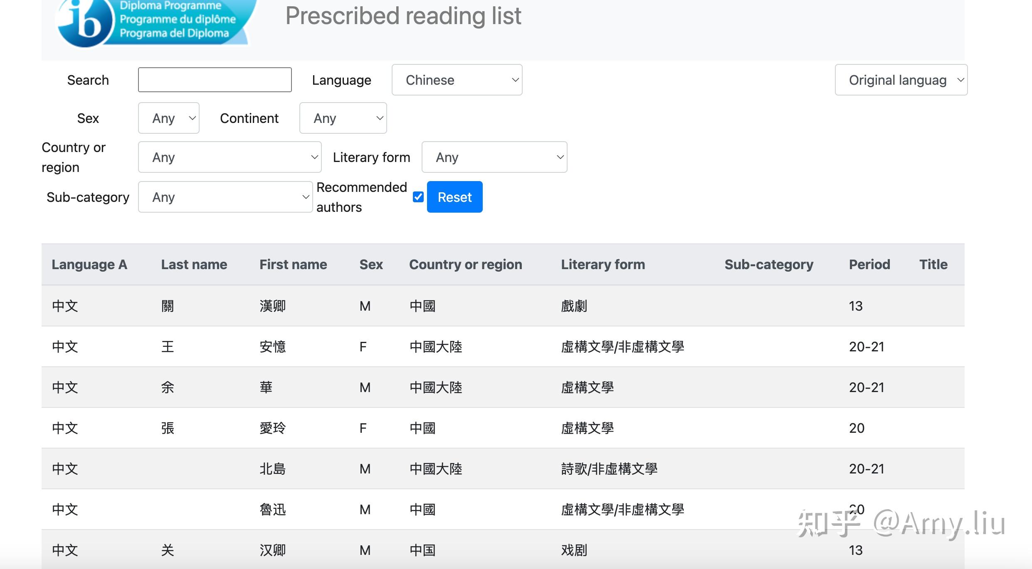Open the Continent dropdown
Image resolution: width=1032 pixels, height=569 pixels.
click(343, 118)
